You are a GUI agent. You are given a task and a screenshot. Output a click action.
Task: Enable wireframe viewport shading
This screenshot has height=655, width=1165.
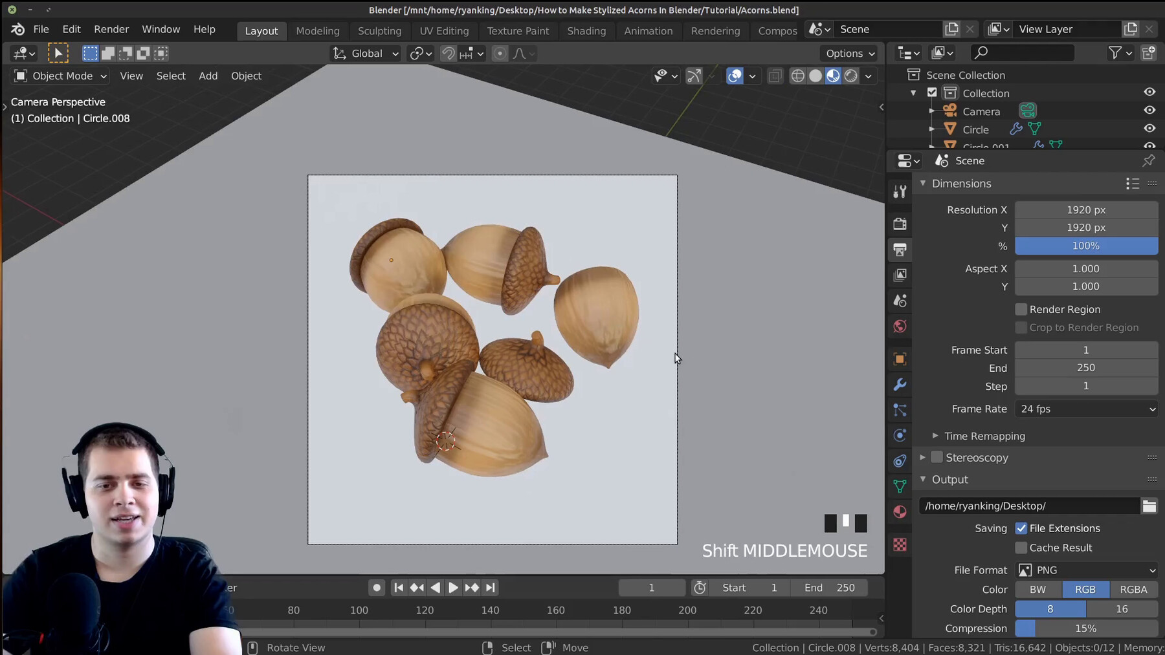click(x=798, y=76)
